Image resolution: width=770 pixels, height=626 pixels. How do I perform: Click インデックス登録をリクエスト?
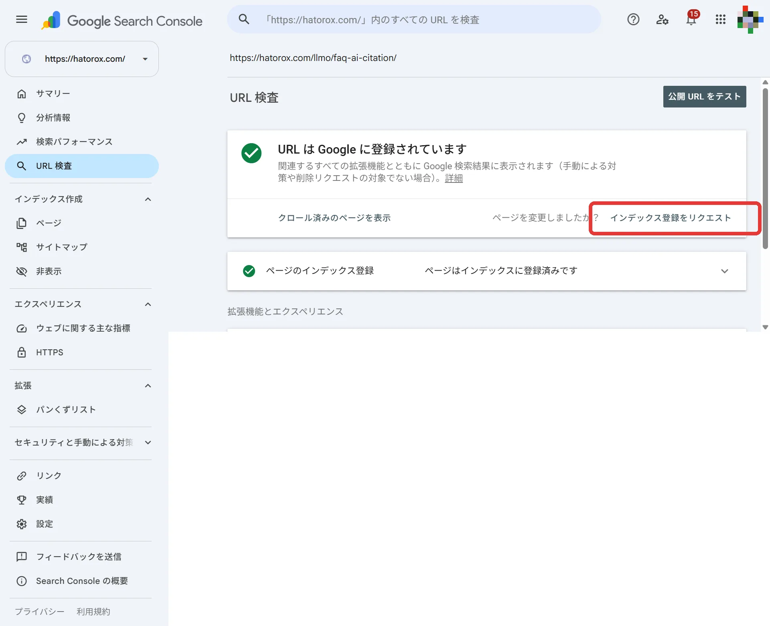pyautogui.click(x=671, y=218)
